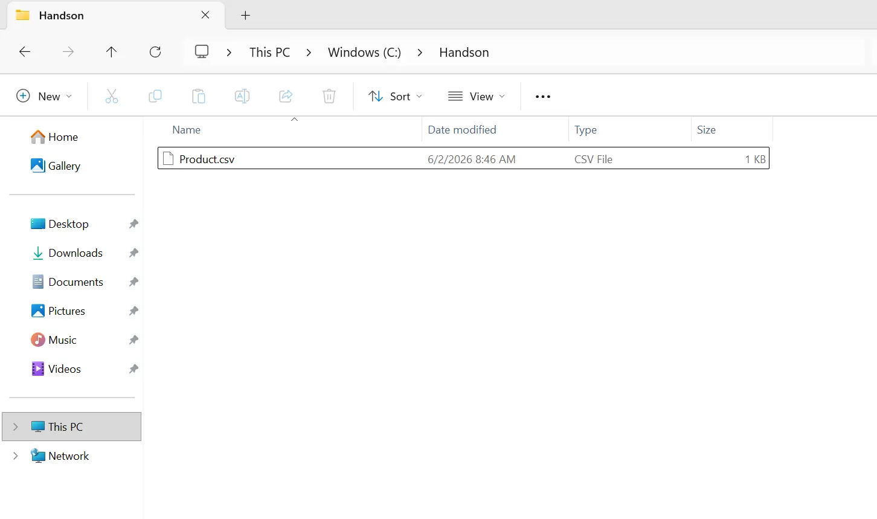Click the Copy icon in toolbar
Image resolution: width=877 pixels, height=519 pixels.
click(x=155, y=96)
